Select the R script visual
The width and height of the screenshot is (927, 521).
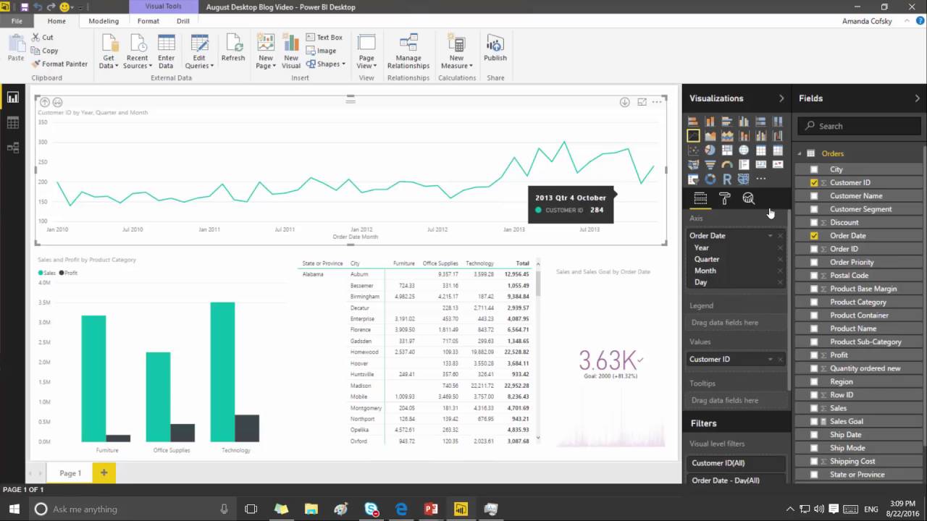click(727, 179)
